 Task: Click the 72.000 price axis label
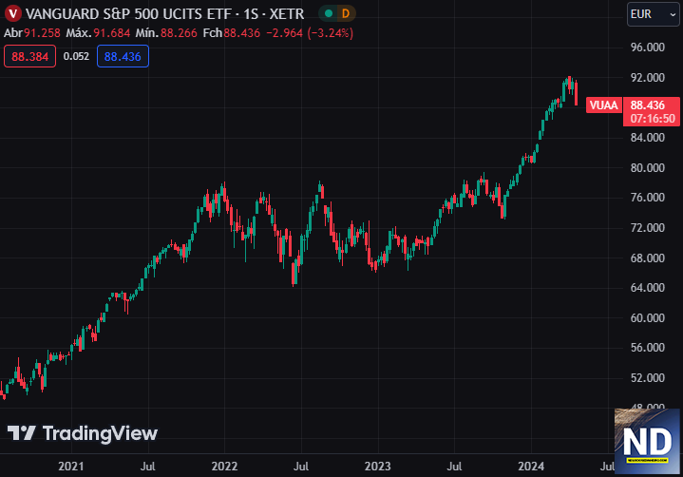648,228
